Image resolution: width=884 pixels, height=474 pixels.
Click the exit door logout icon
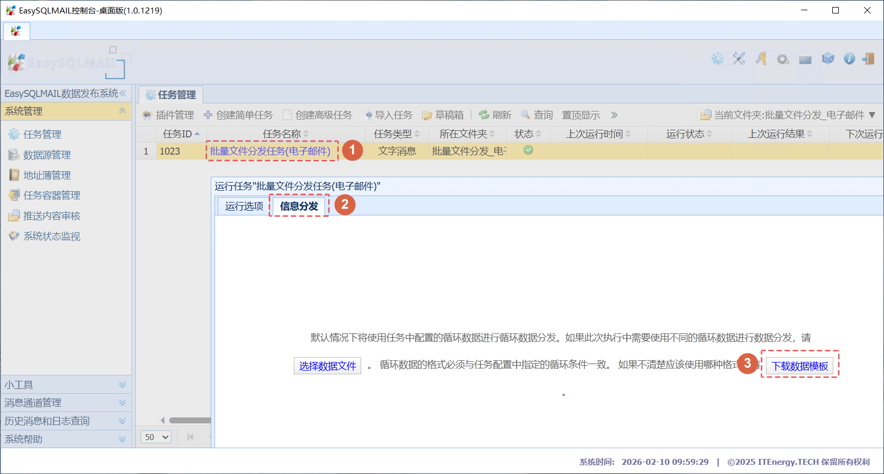(868, 59)
